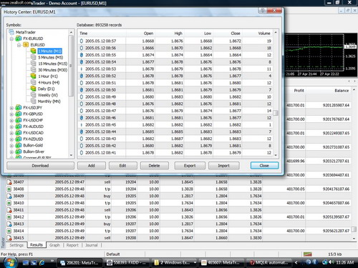358x268 pixels.
Task: Select the 5 Minutes (M5) timeframe
Action: [x=50, y=57]
